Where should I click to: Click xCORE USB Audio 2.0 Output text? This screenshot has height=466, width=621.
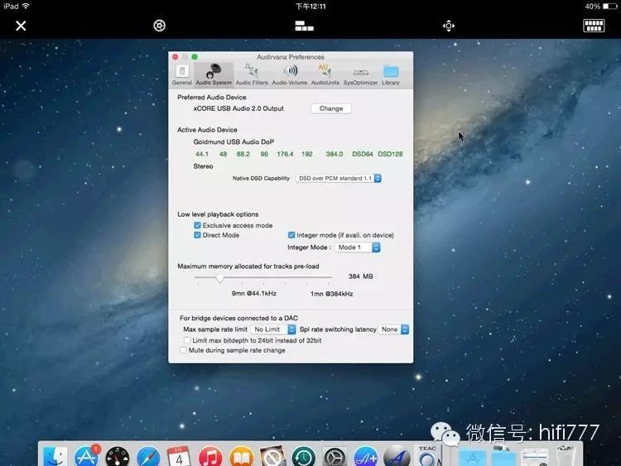238,108
